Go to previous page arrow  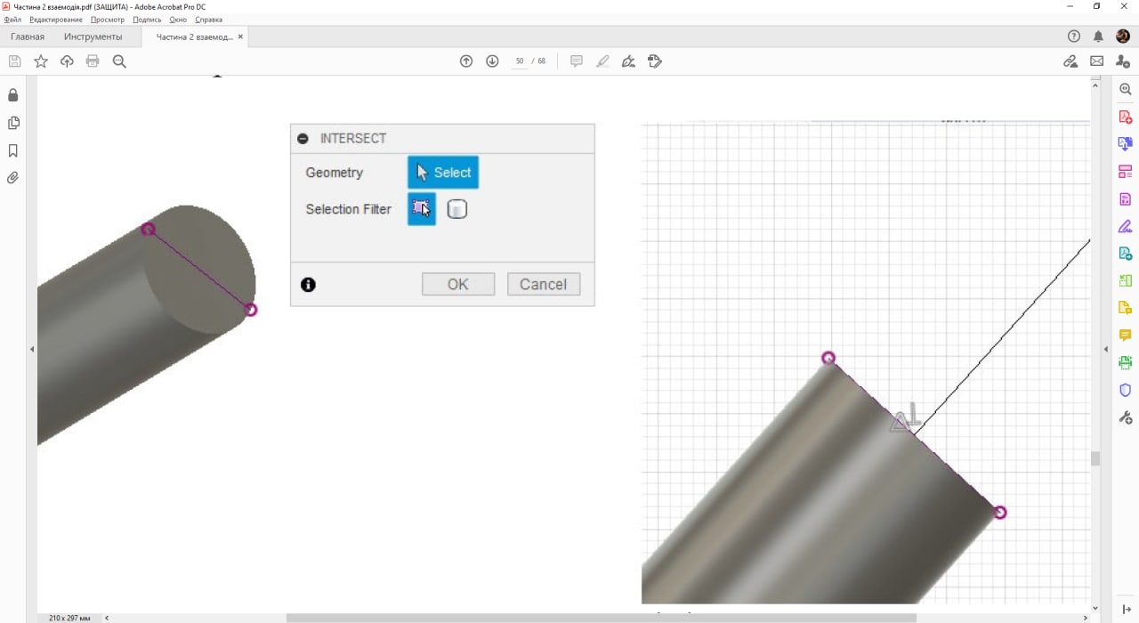[x=466, y=61]
